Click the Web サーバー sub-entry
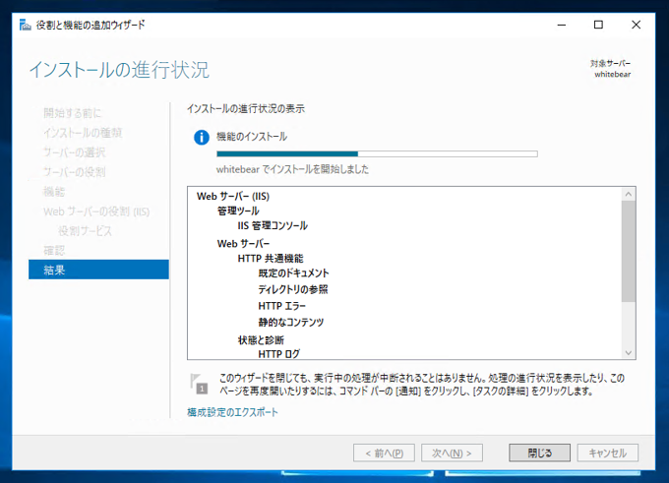 243,244
